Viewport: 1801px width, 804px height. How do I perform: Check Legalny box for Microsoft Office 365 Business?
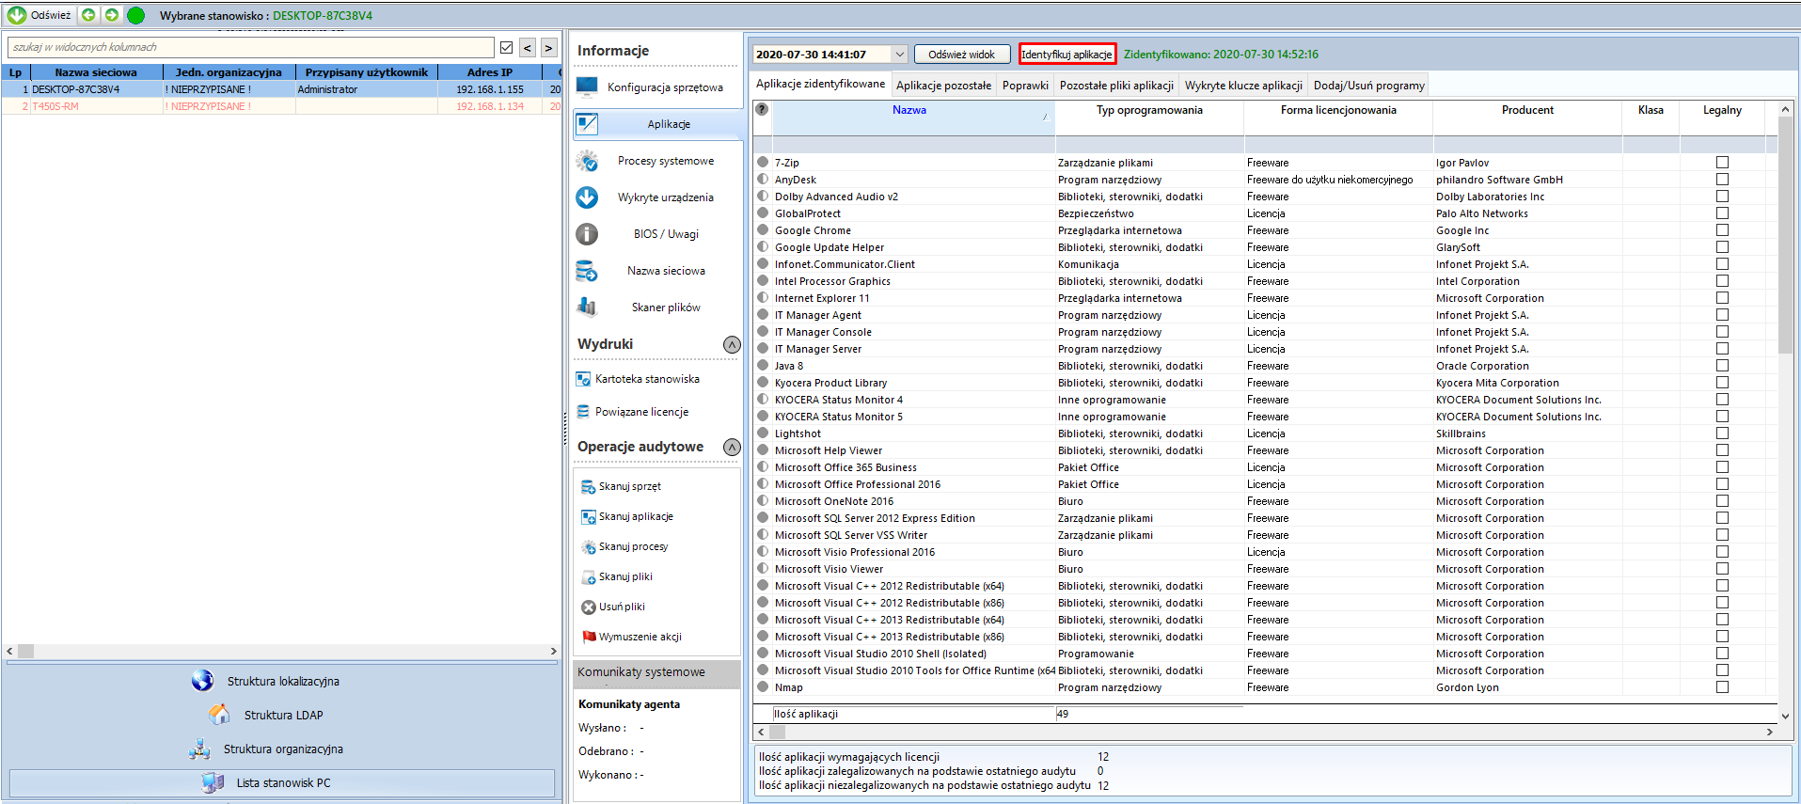(1722, 467)
